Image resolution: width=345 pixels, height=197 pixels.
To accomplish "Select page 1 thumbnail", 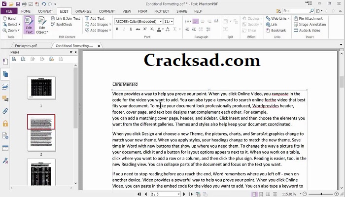I will (x=41, y=88).
